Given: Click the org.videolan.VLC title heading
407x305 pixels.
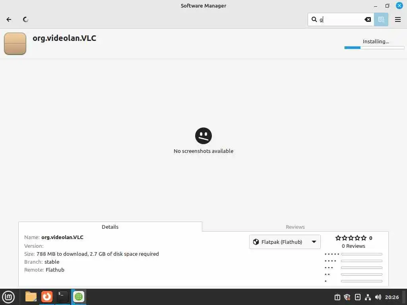Looking at the screenshot, I should click(64, 38).
